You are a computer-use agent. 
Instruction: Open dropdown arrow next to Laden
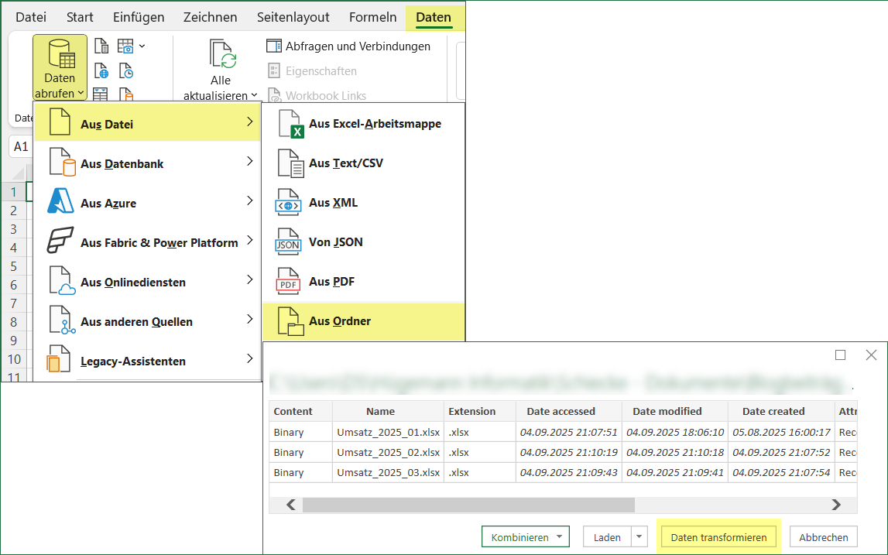(639, 537)
